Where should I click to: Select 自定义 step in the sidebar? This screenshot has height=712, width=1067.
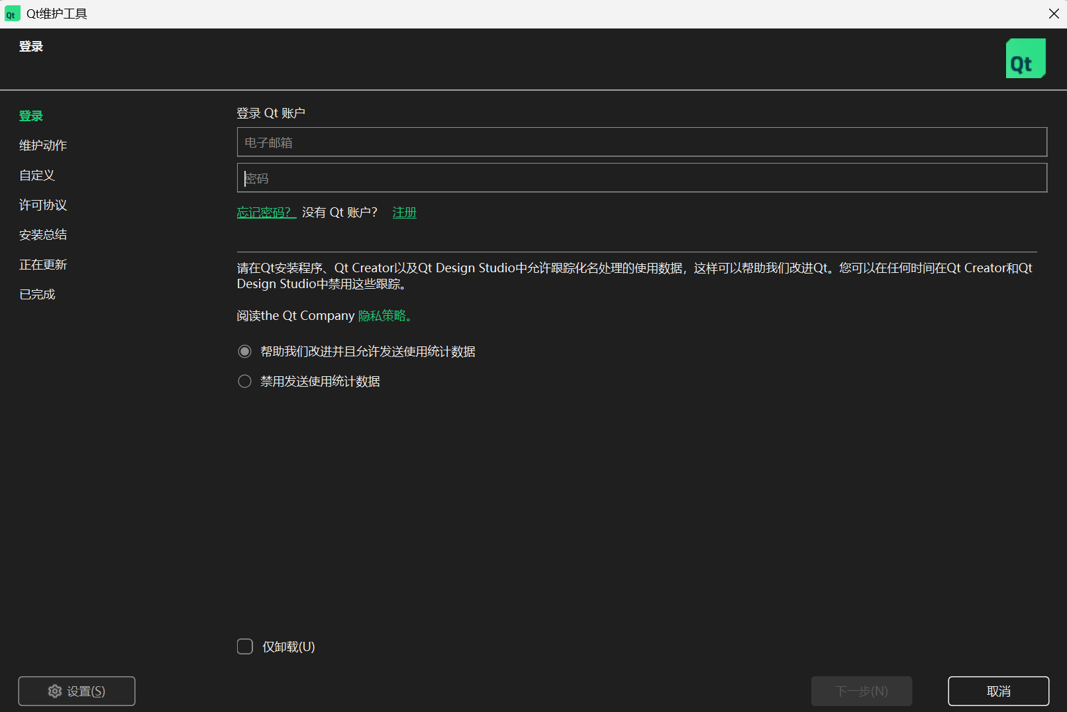coord(37,176)
